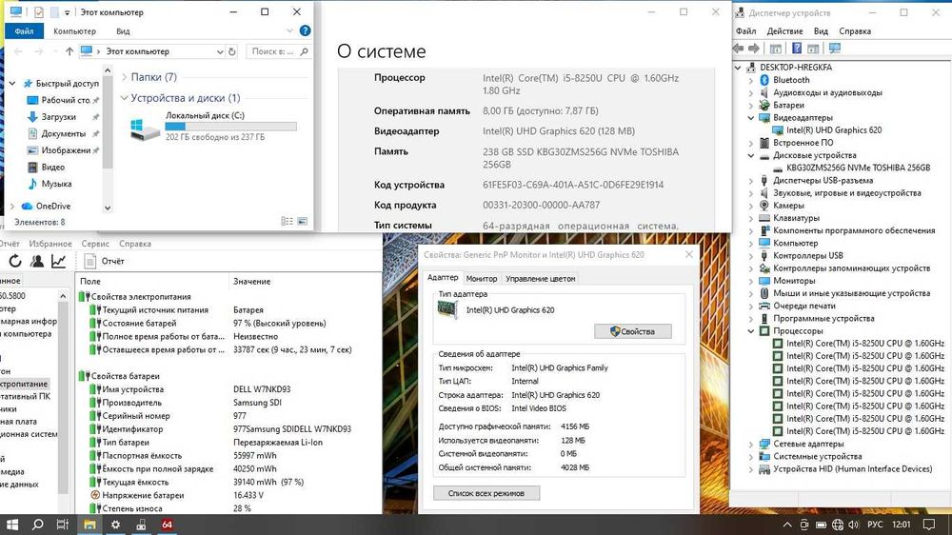Image resolution: width=952 pixels, height=535 pixels.
Task: Select Intel(R) UHD Graphics 620 in Device Manager
Action: (x=834, y=130)
